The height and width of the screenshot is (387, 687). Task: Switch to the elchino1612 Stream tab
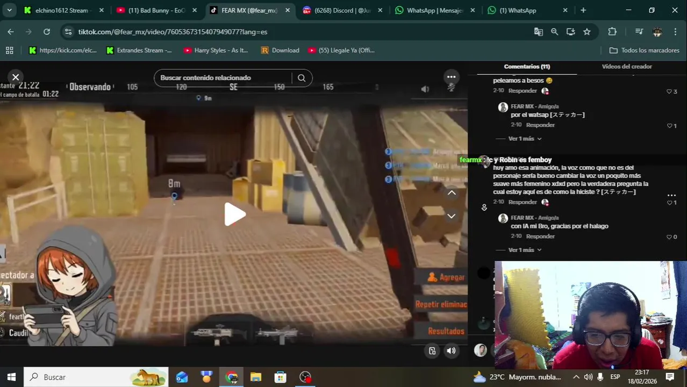63,10
